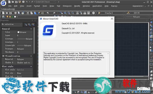Click the Material ByLayer value
Viewport: 153px width, 94px height.
click(x=25, y=59)
